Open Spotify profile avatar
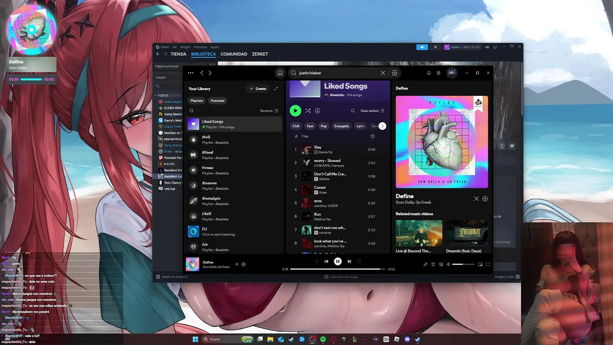 (452, 73)
